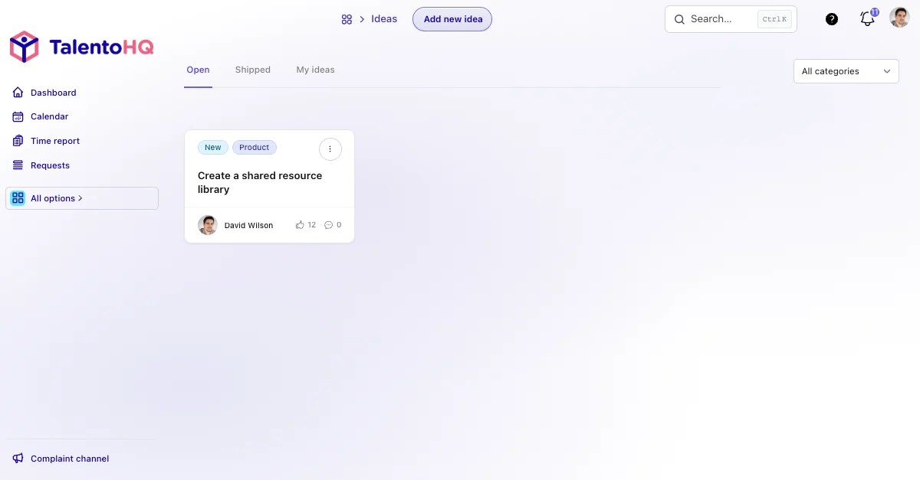Click the Time report clipboard icon
Viewport: 920px width, 480px height.
(18, 141)
